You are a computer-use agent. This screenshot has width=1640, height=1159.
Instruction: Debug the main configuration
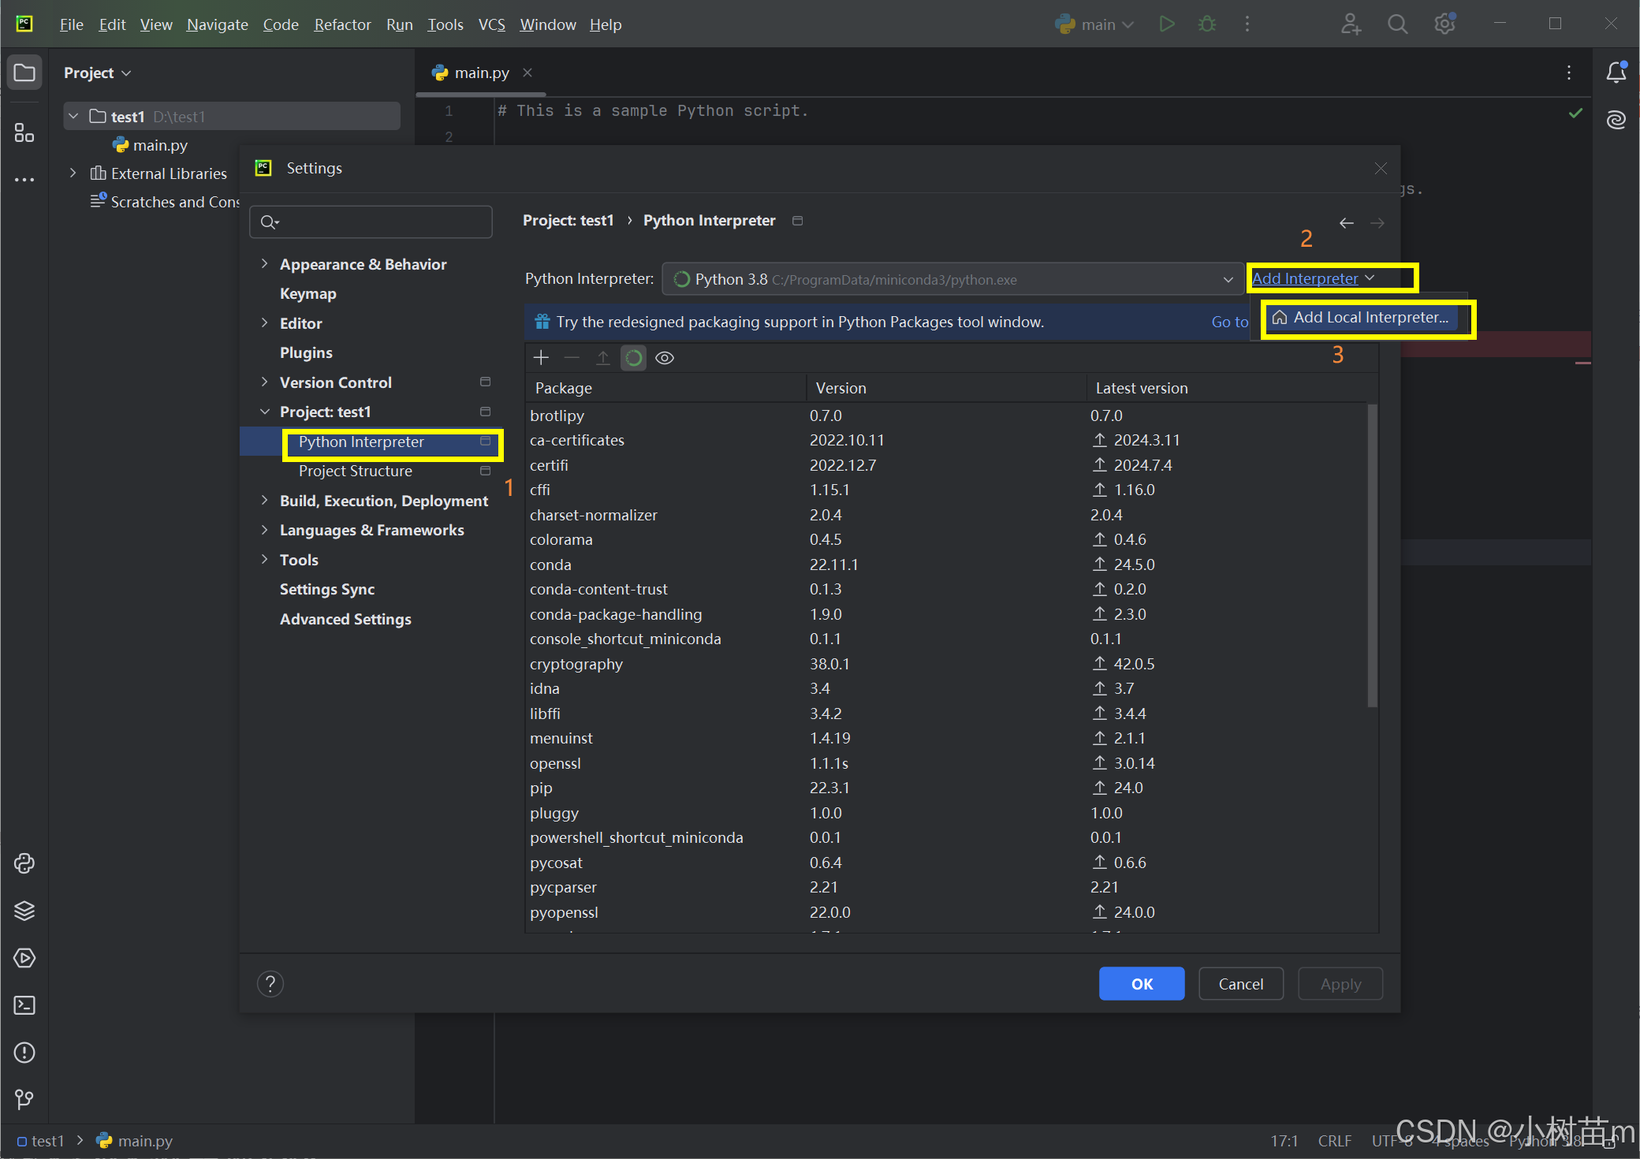tap(1206, 24)
